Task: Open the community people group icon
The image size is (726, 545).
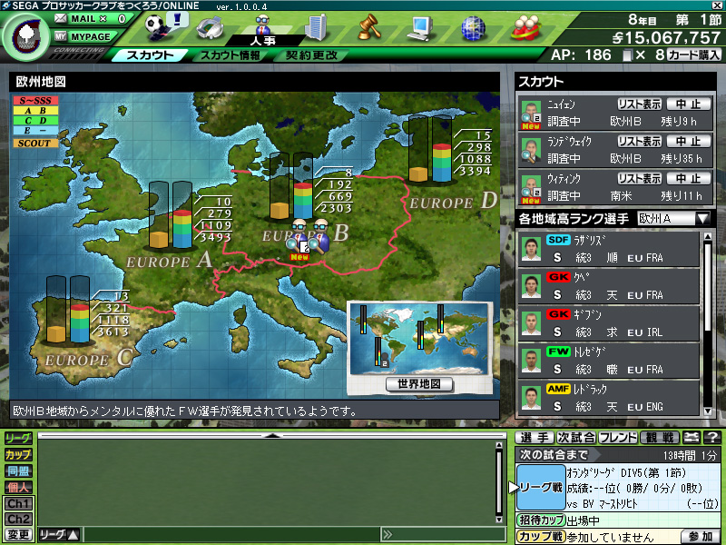Action: [526, 28]
